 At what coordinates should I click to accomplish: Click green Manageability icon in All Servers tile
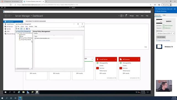(121, 63)
